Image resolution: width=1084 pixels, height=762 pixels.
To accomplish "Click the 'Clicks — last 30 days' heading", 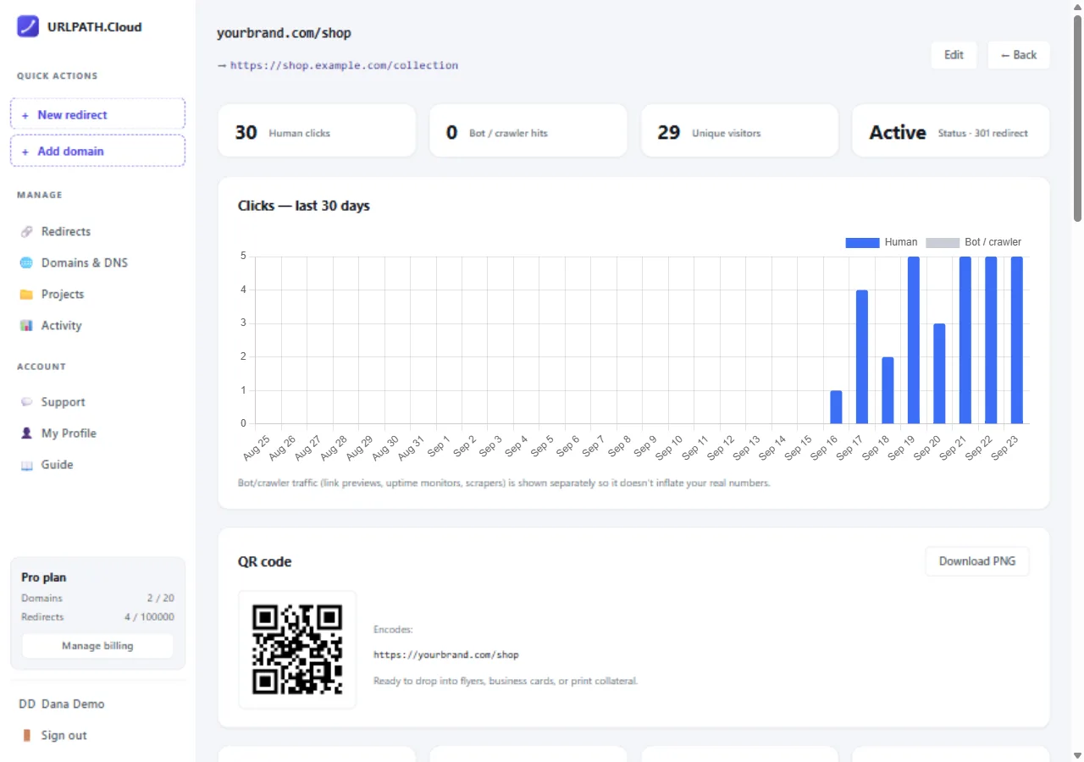I will [304, 206].
